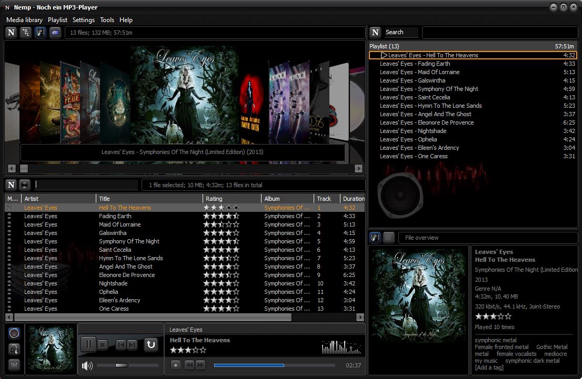Click the small icon beside the track list N button
This screenshot has width=582, height=379.
point(25,185)
